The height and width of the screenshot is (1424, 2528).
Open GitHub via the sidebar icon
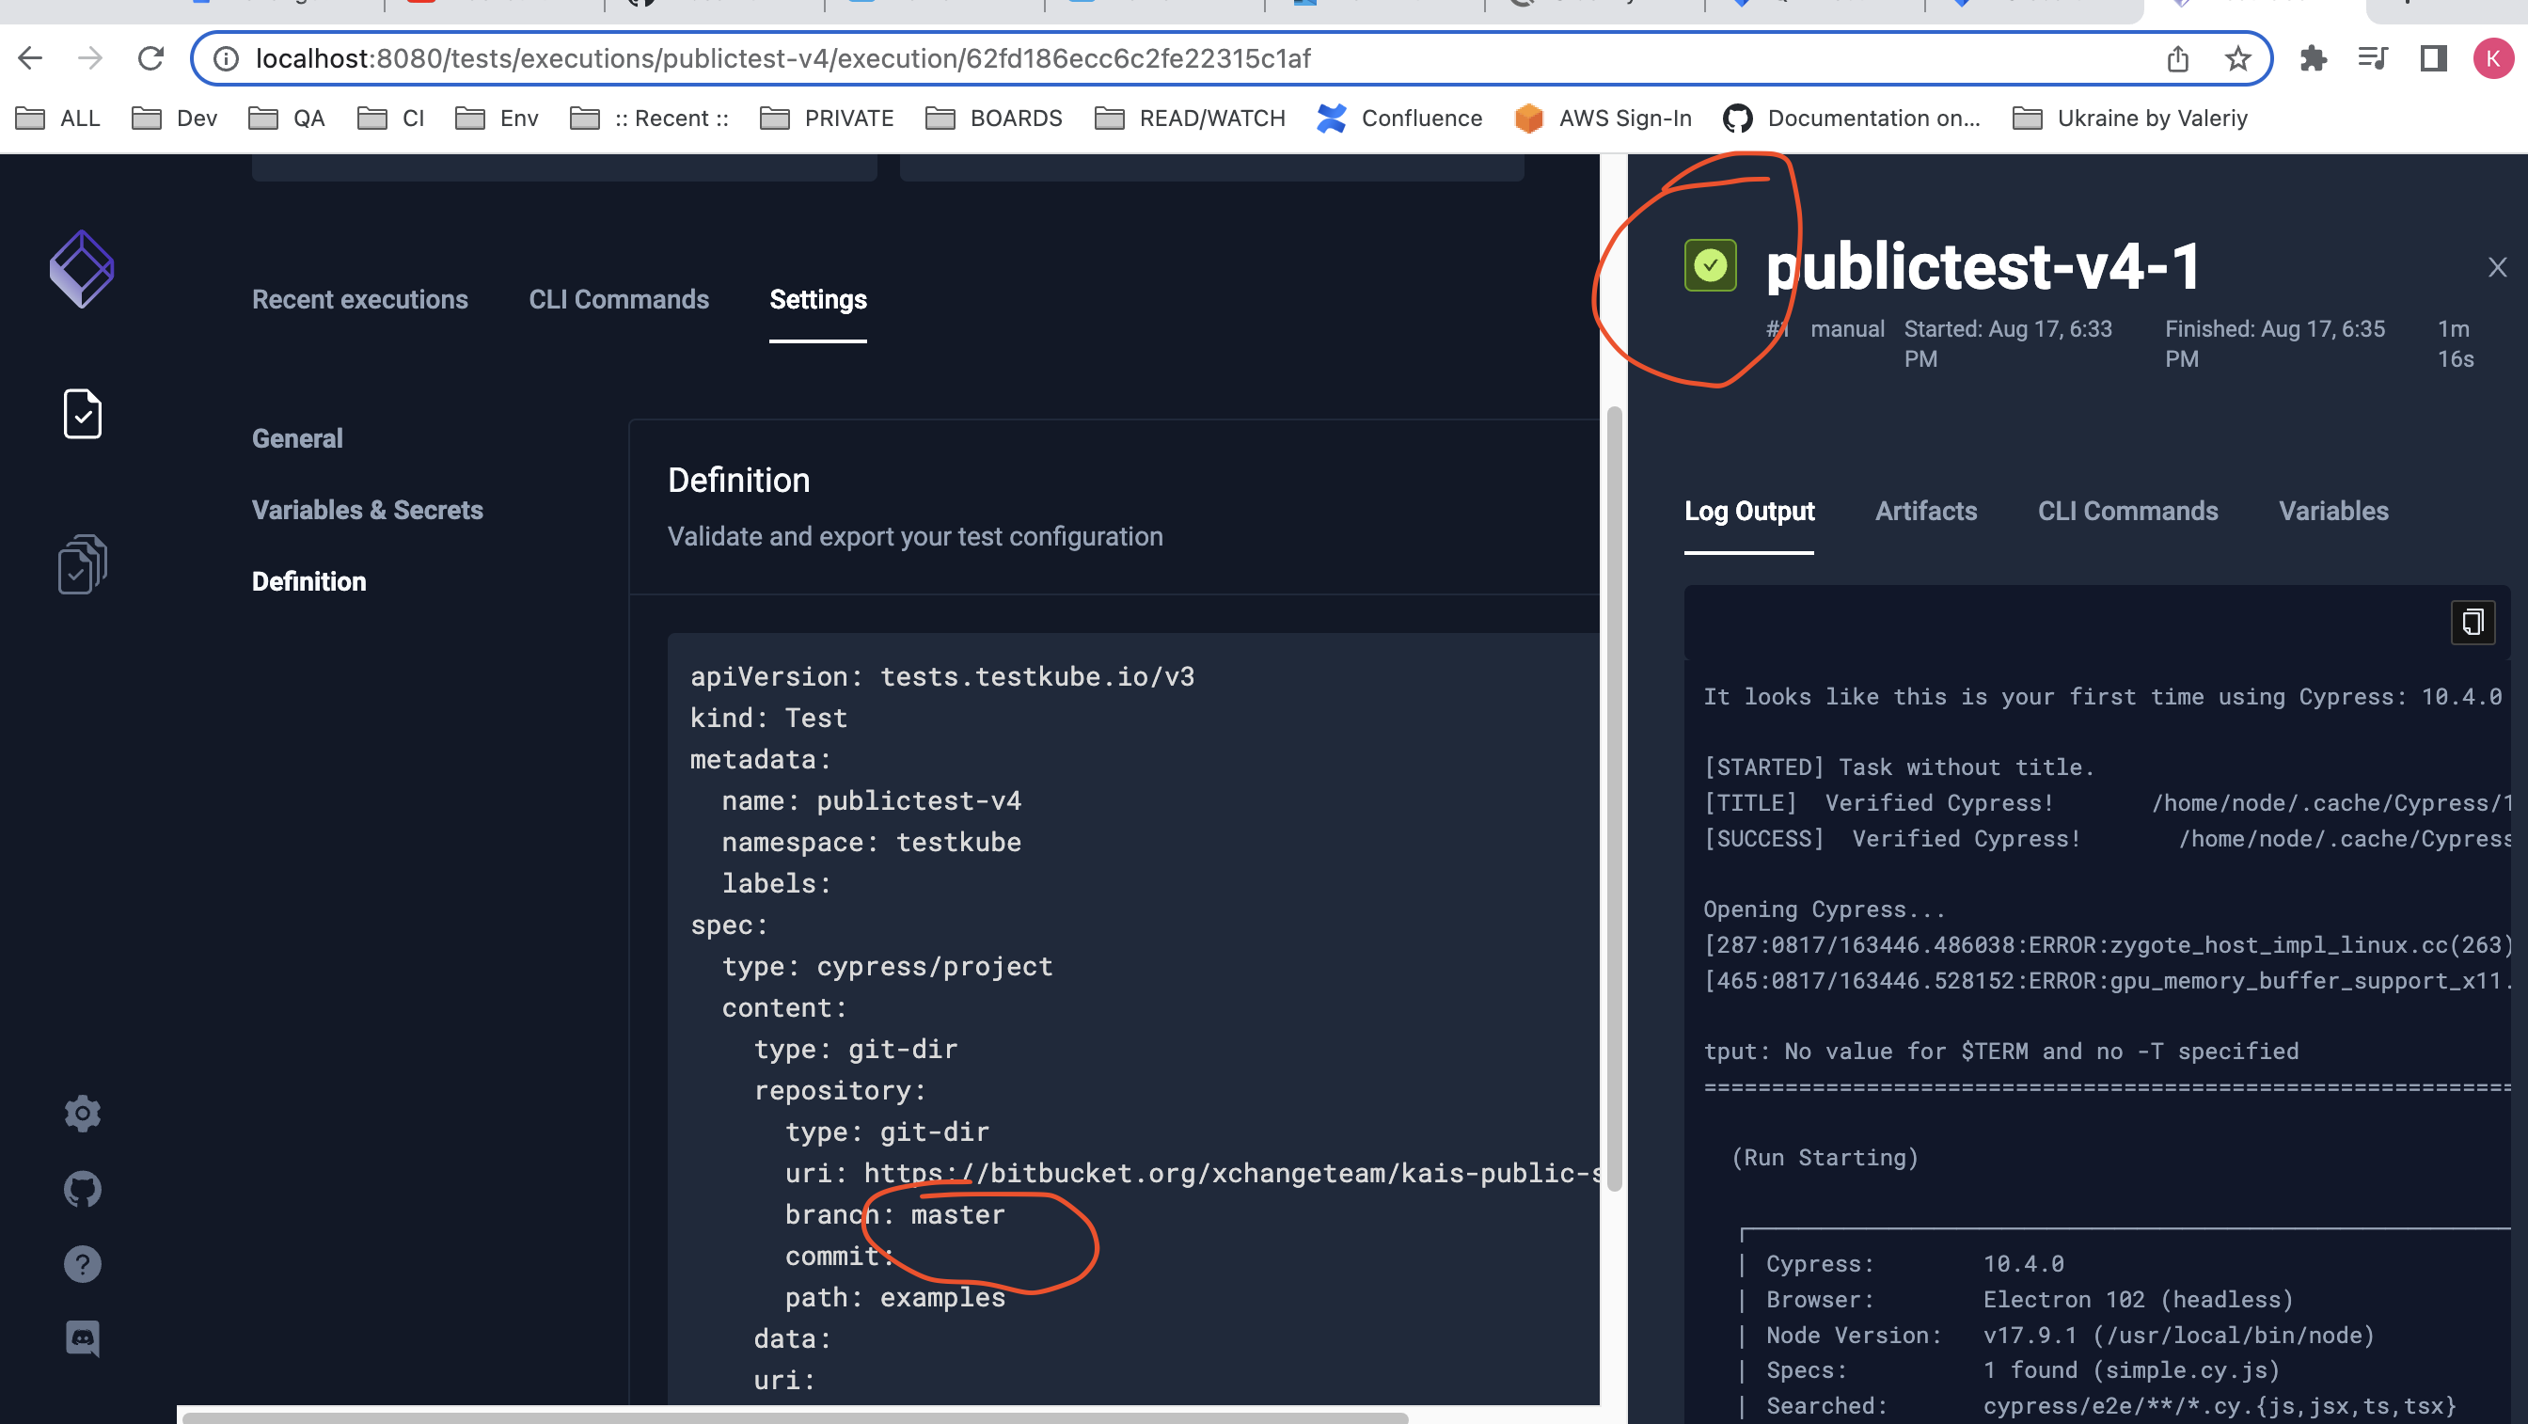(82, 1189)
